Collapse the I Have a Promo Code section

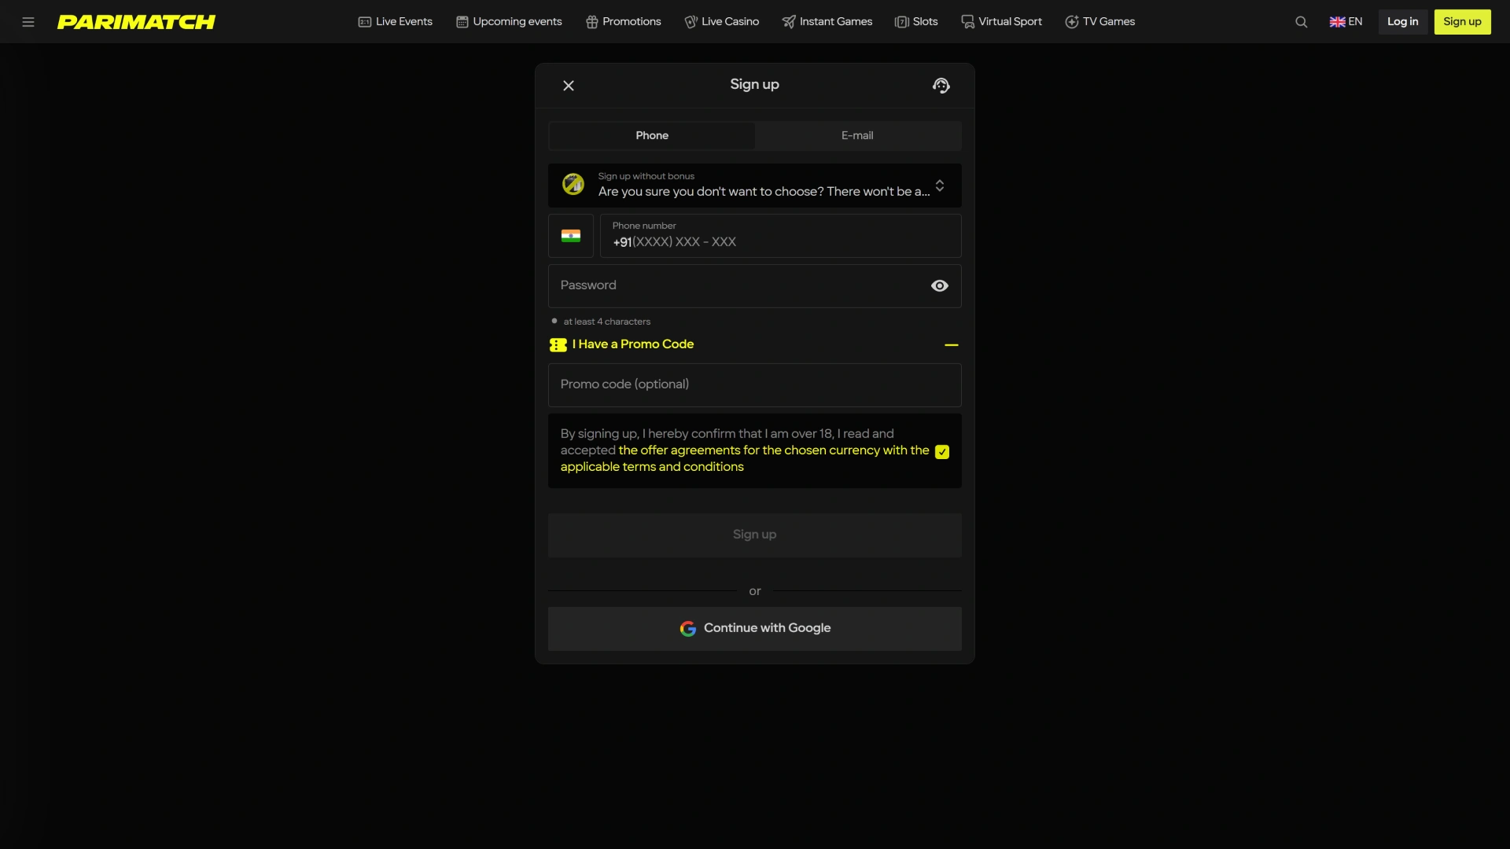[952, 345]
